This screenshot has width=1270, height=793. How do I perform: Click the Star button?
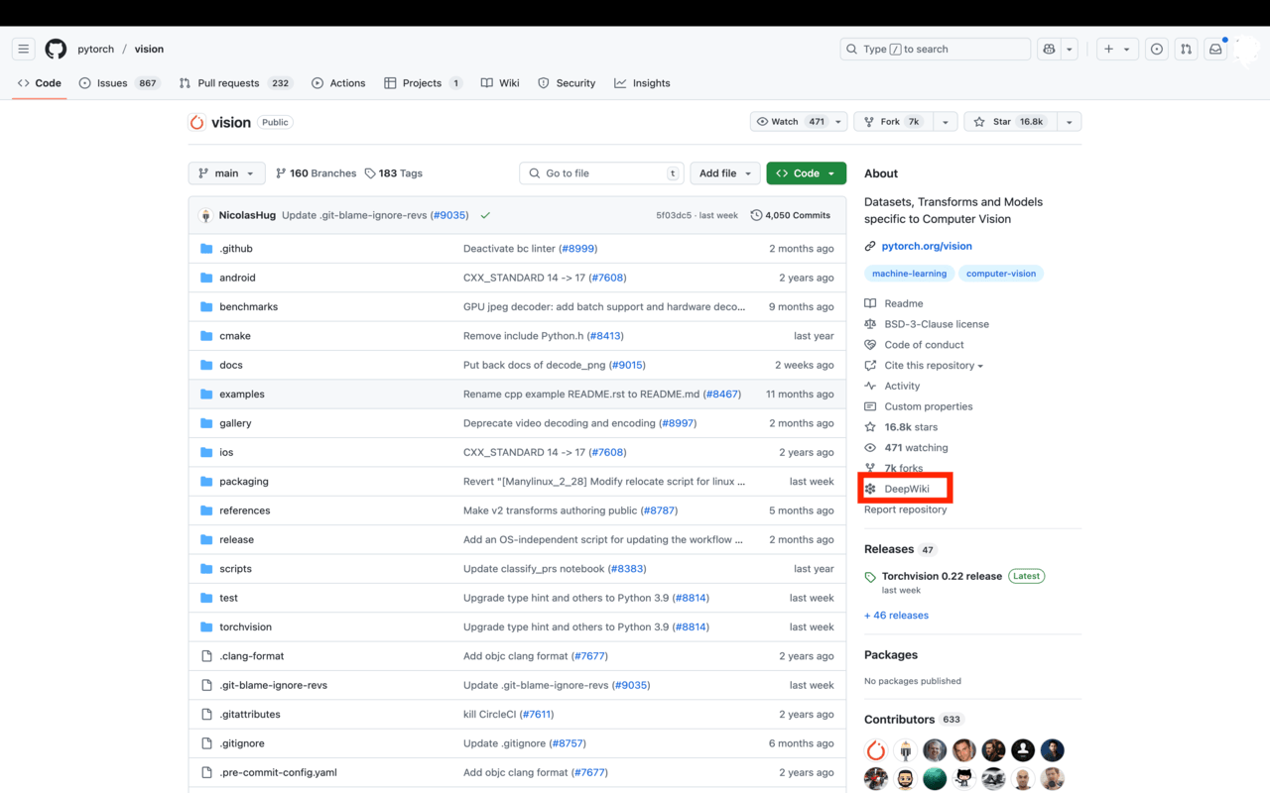coord(1009,122)
